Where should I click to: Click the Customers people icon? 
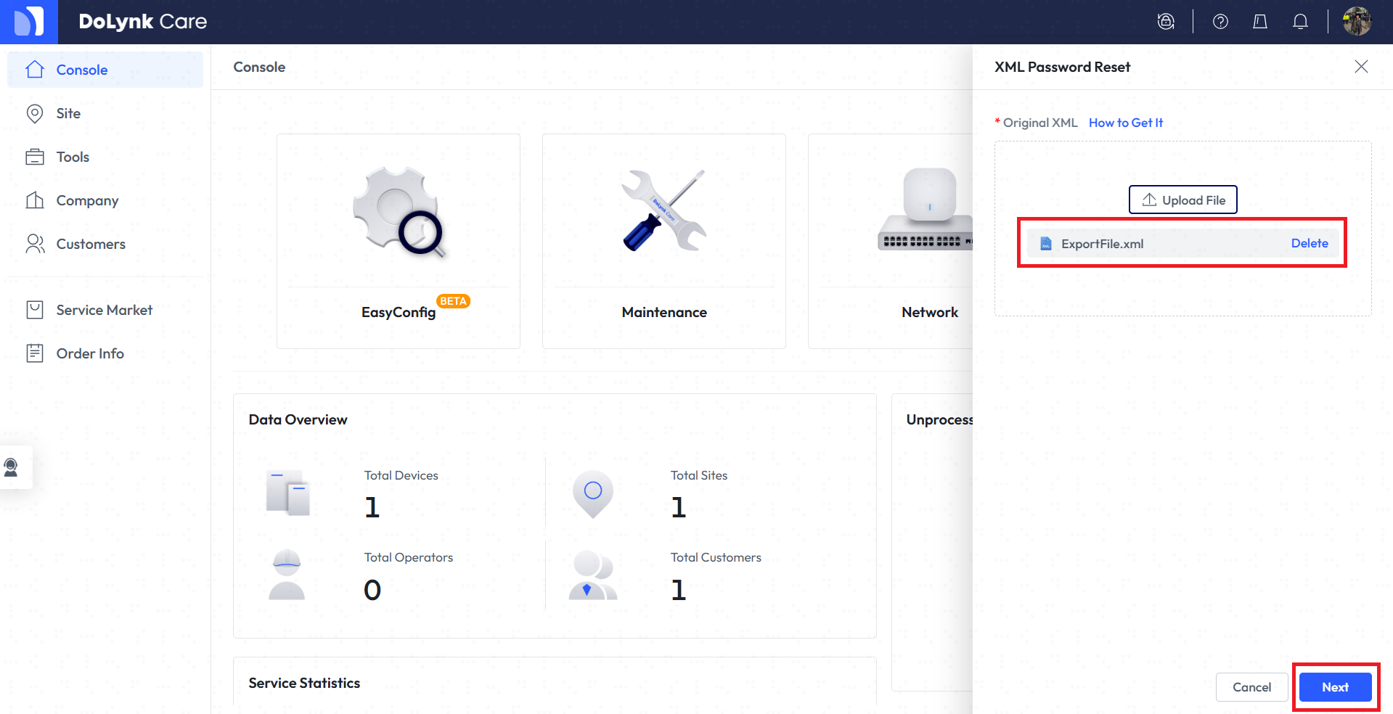click(x=35, y=244)
